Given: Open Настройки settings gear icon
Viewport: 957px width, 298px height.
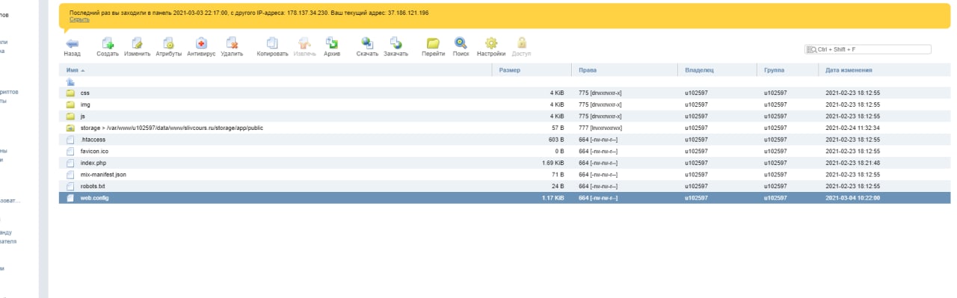Looking at the screenshot, I should pos(491,43).
